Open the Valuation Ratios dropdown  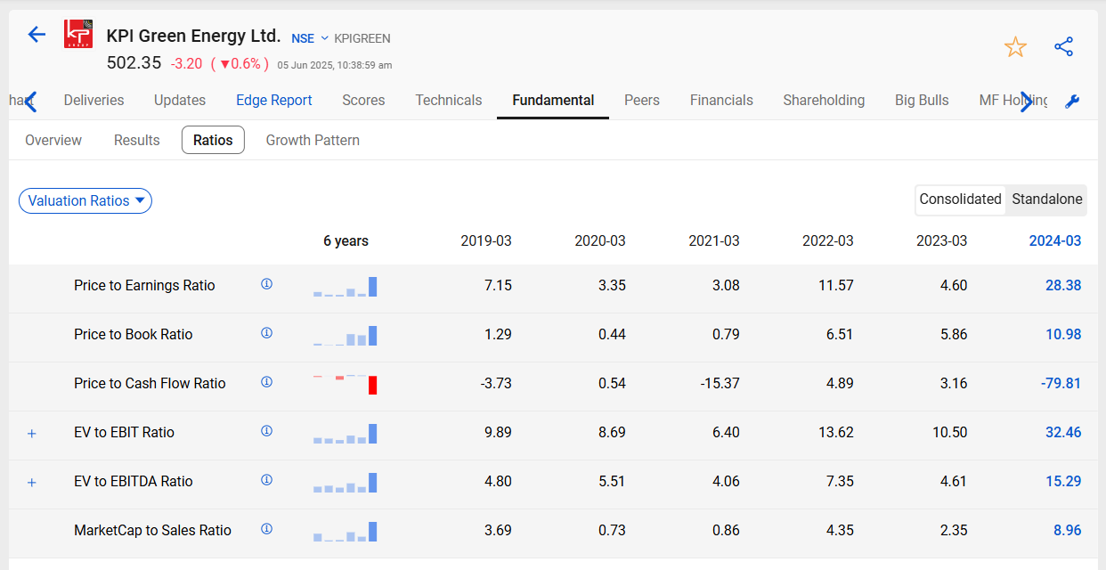click(x=85, y=201)
